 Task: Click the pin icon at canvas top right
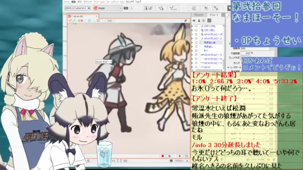[x=186, y=21]
